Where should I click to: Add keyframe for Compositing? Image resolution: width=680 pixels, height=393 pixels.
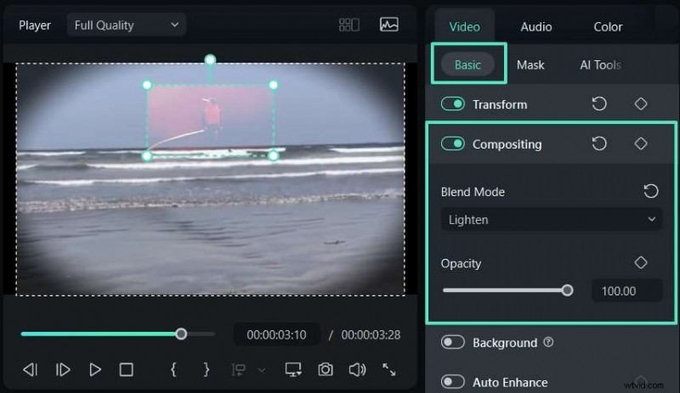coord(641,143)
